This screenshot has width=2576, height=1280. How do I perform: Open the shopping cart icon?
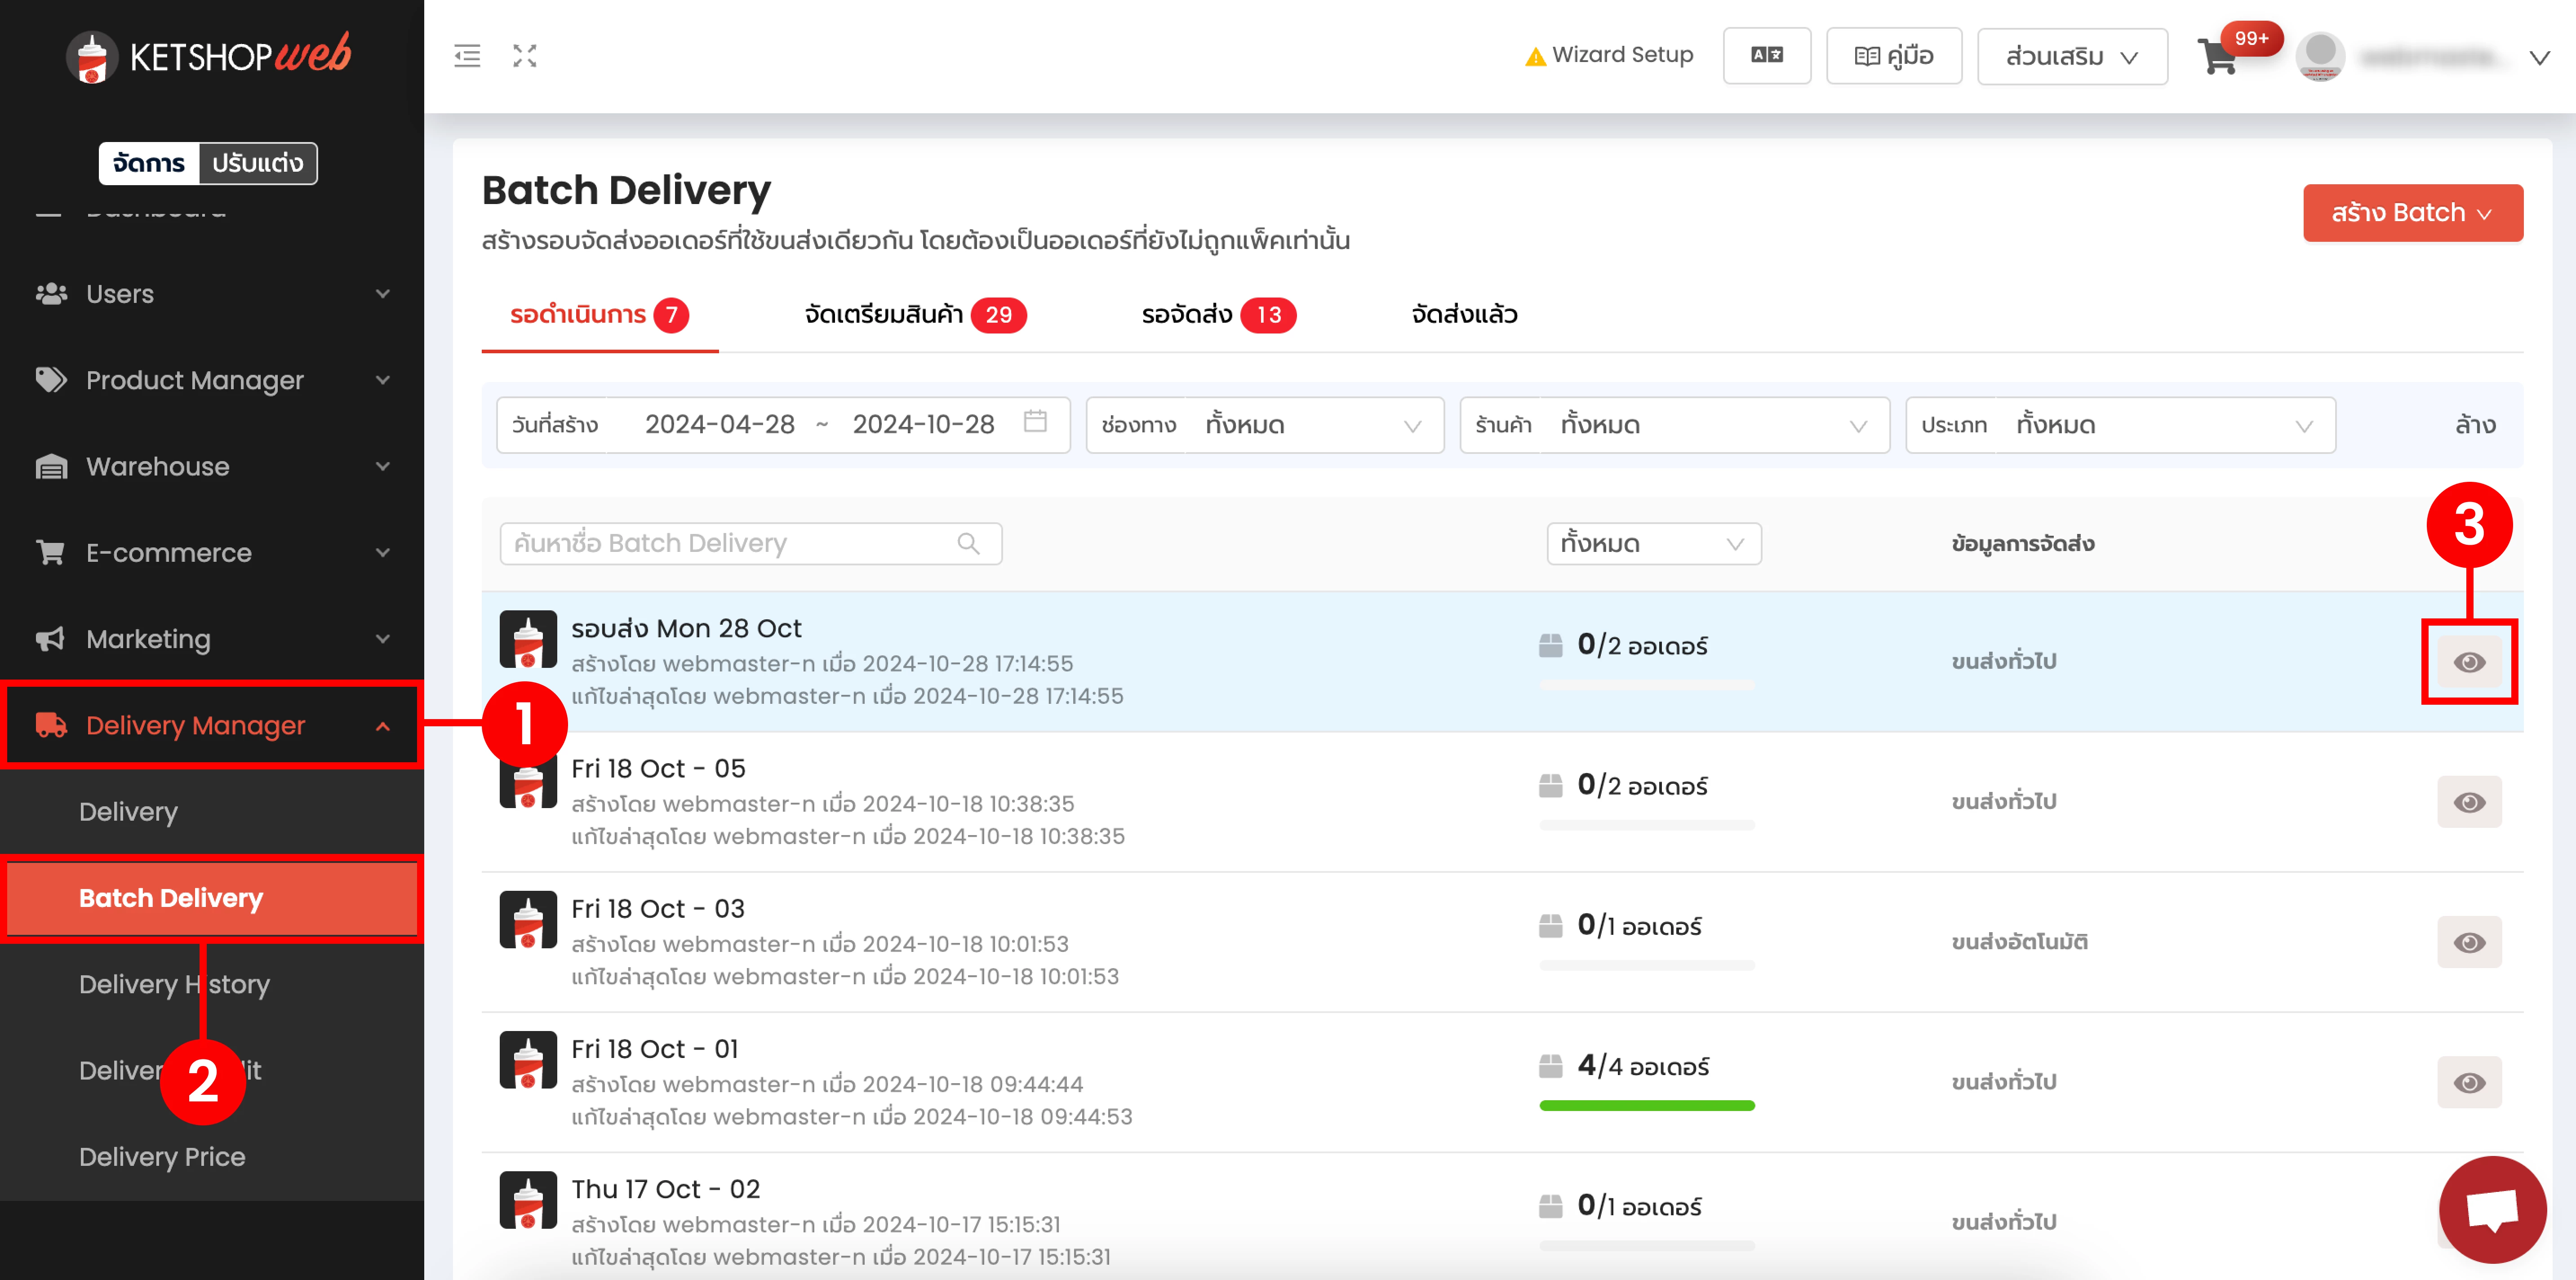[2218, 57]
